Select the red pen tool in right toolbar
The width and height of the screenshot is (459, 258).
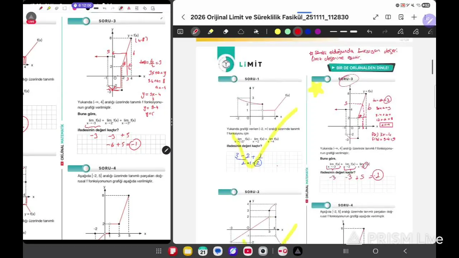195,32
